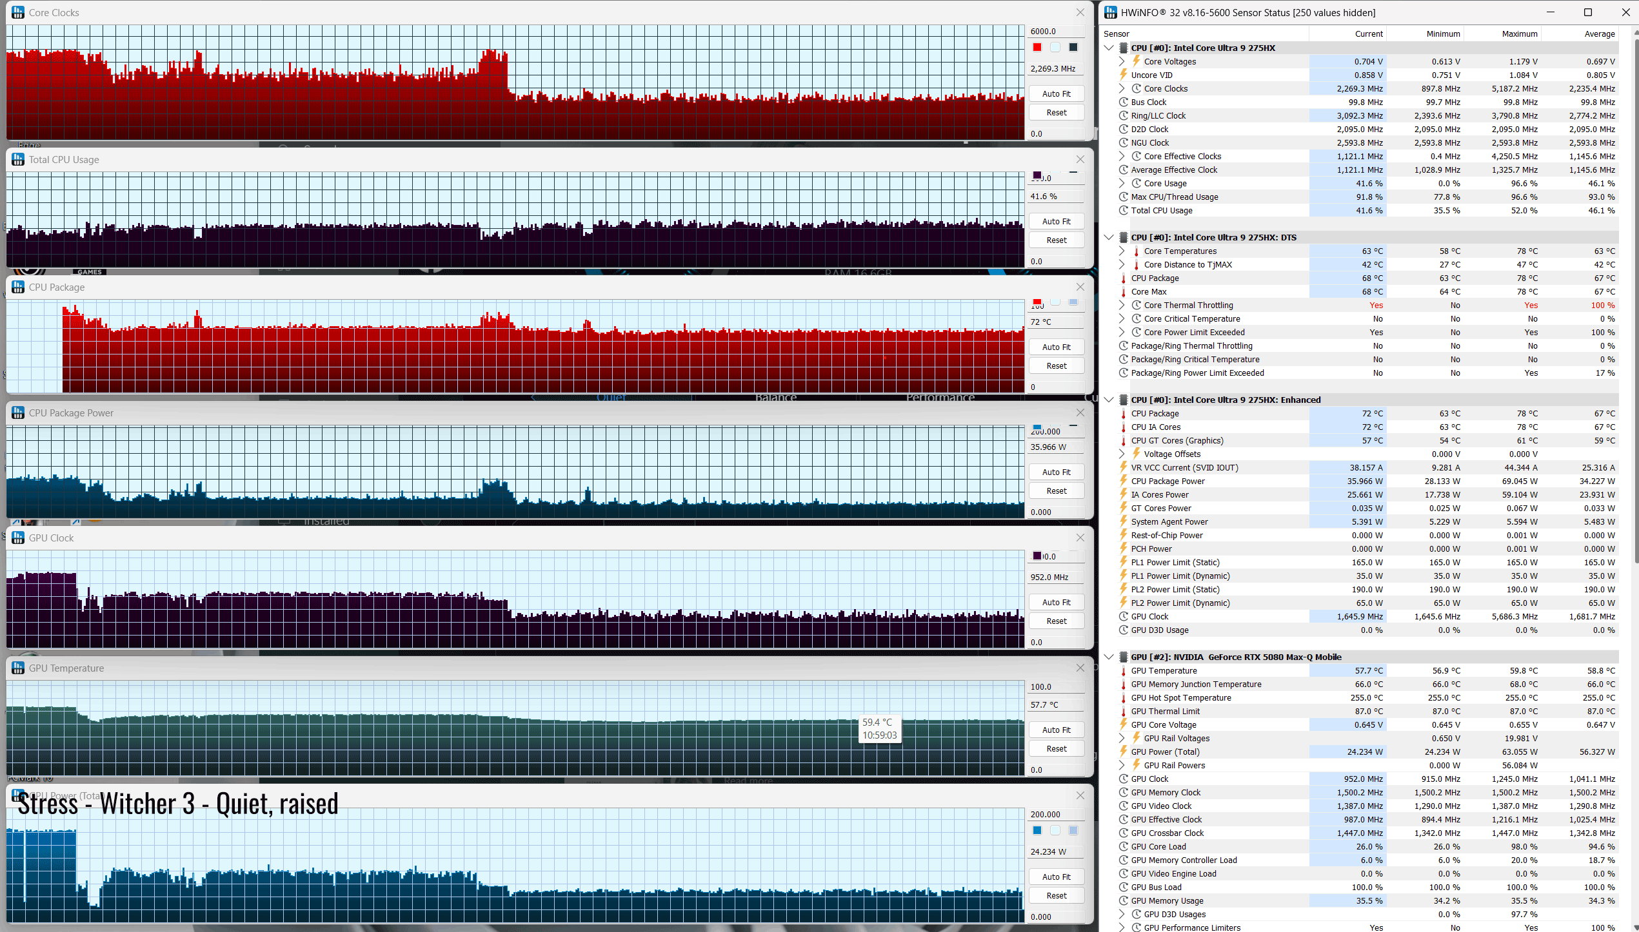1639x932 pixels.
Task: Click the clock icon beside GPU Memory Clock
Action: 1123,792
